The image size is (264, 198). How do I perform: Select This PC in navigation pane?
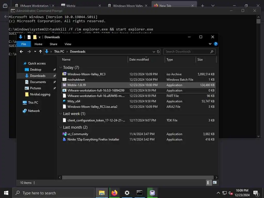(x=33, y=102)
